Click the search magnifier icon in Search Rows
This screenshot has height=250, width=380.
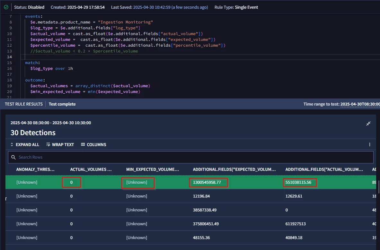point(13,157)
